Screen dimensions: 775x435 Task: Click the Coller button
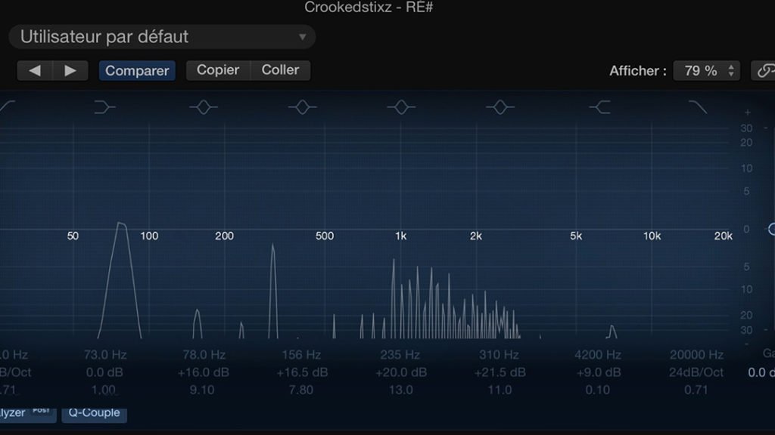[x=280, y=70]
